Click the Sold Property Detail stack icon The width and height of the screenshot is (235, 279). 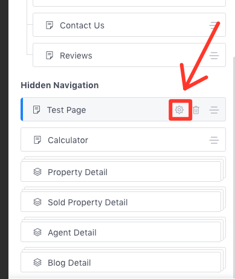pos(37,202)
